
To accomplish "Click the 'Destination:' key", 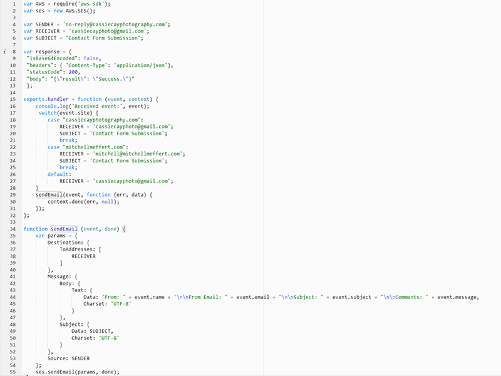I will [x=66, y=243].
